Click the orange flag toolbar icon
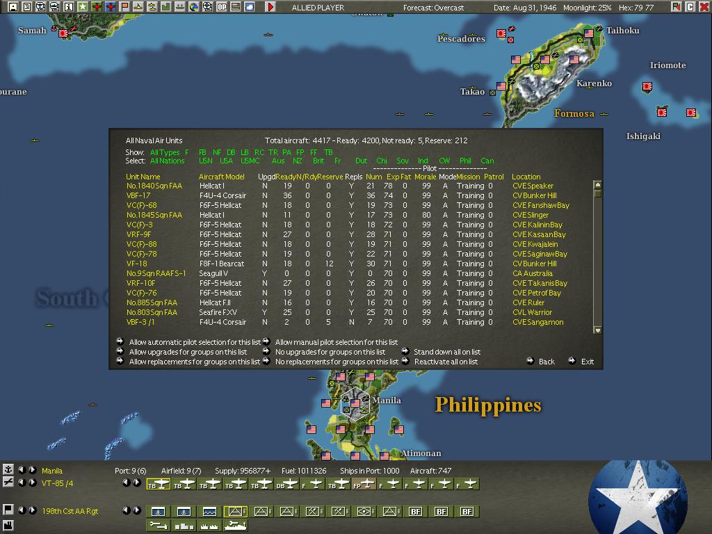This screenshot has width=712, height=534. [x=124, y=6]
